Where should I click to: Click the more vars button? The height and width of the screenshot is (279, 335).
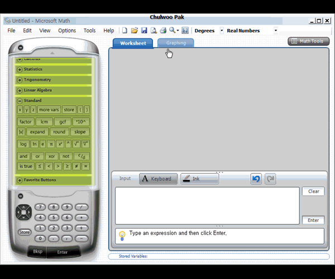pos(49,110)
